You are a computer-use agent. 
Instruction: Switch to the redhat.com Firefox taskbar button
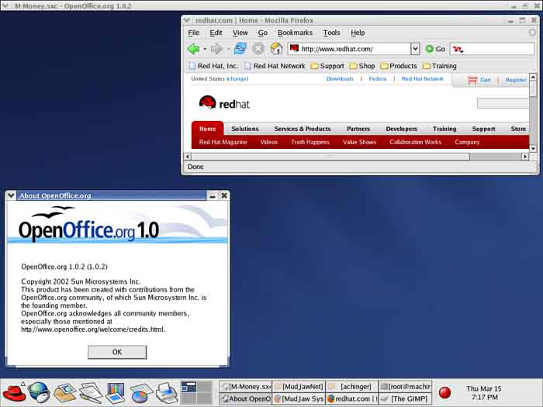point(352,398)
